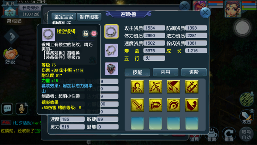
Task: Click the 鉴定宝宝 button
Action: point(64,16)
